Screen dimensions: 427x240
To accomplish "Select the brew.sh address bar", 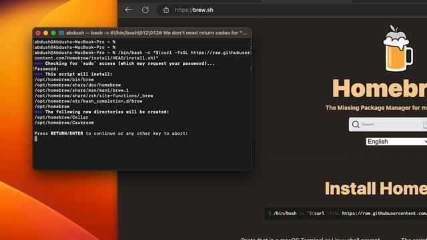I will [292, 10].
